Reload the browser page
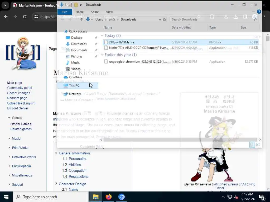Screen dimensions: 270x202 tap(25, 17)
